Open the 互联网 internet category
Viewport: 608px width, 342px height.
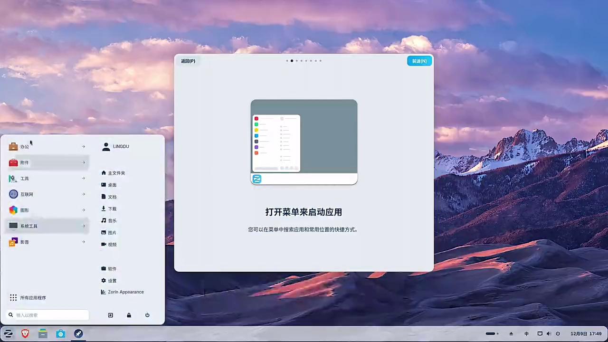tap(47, 194)
